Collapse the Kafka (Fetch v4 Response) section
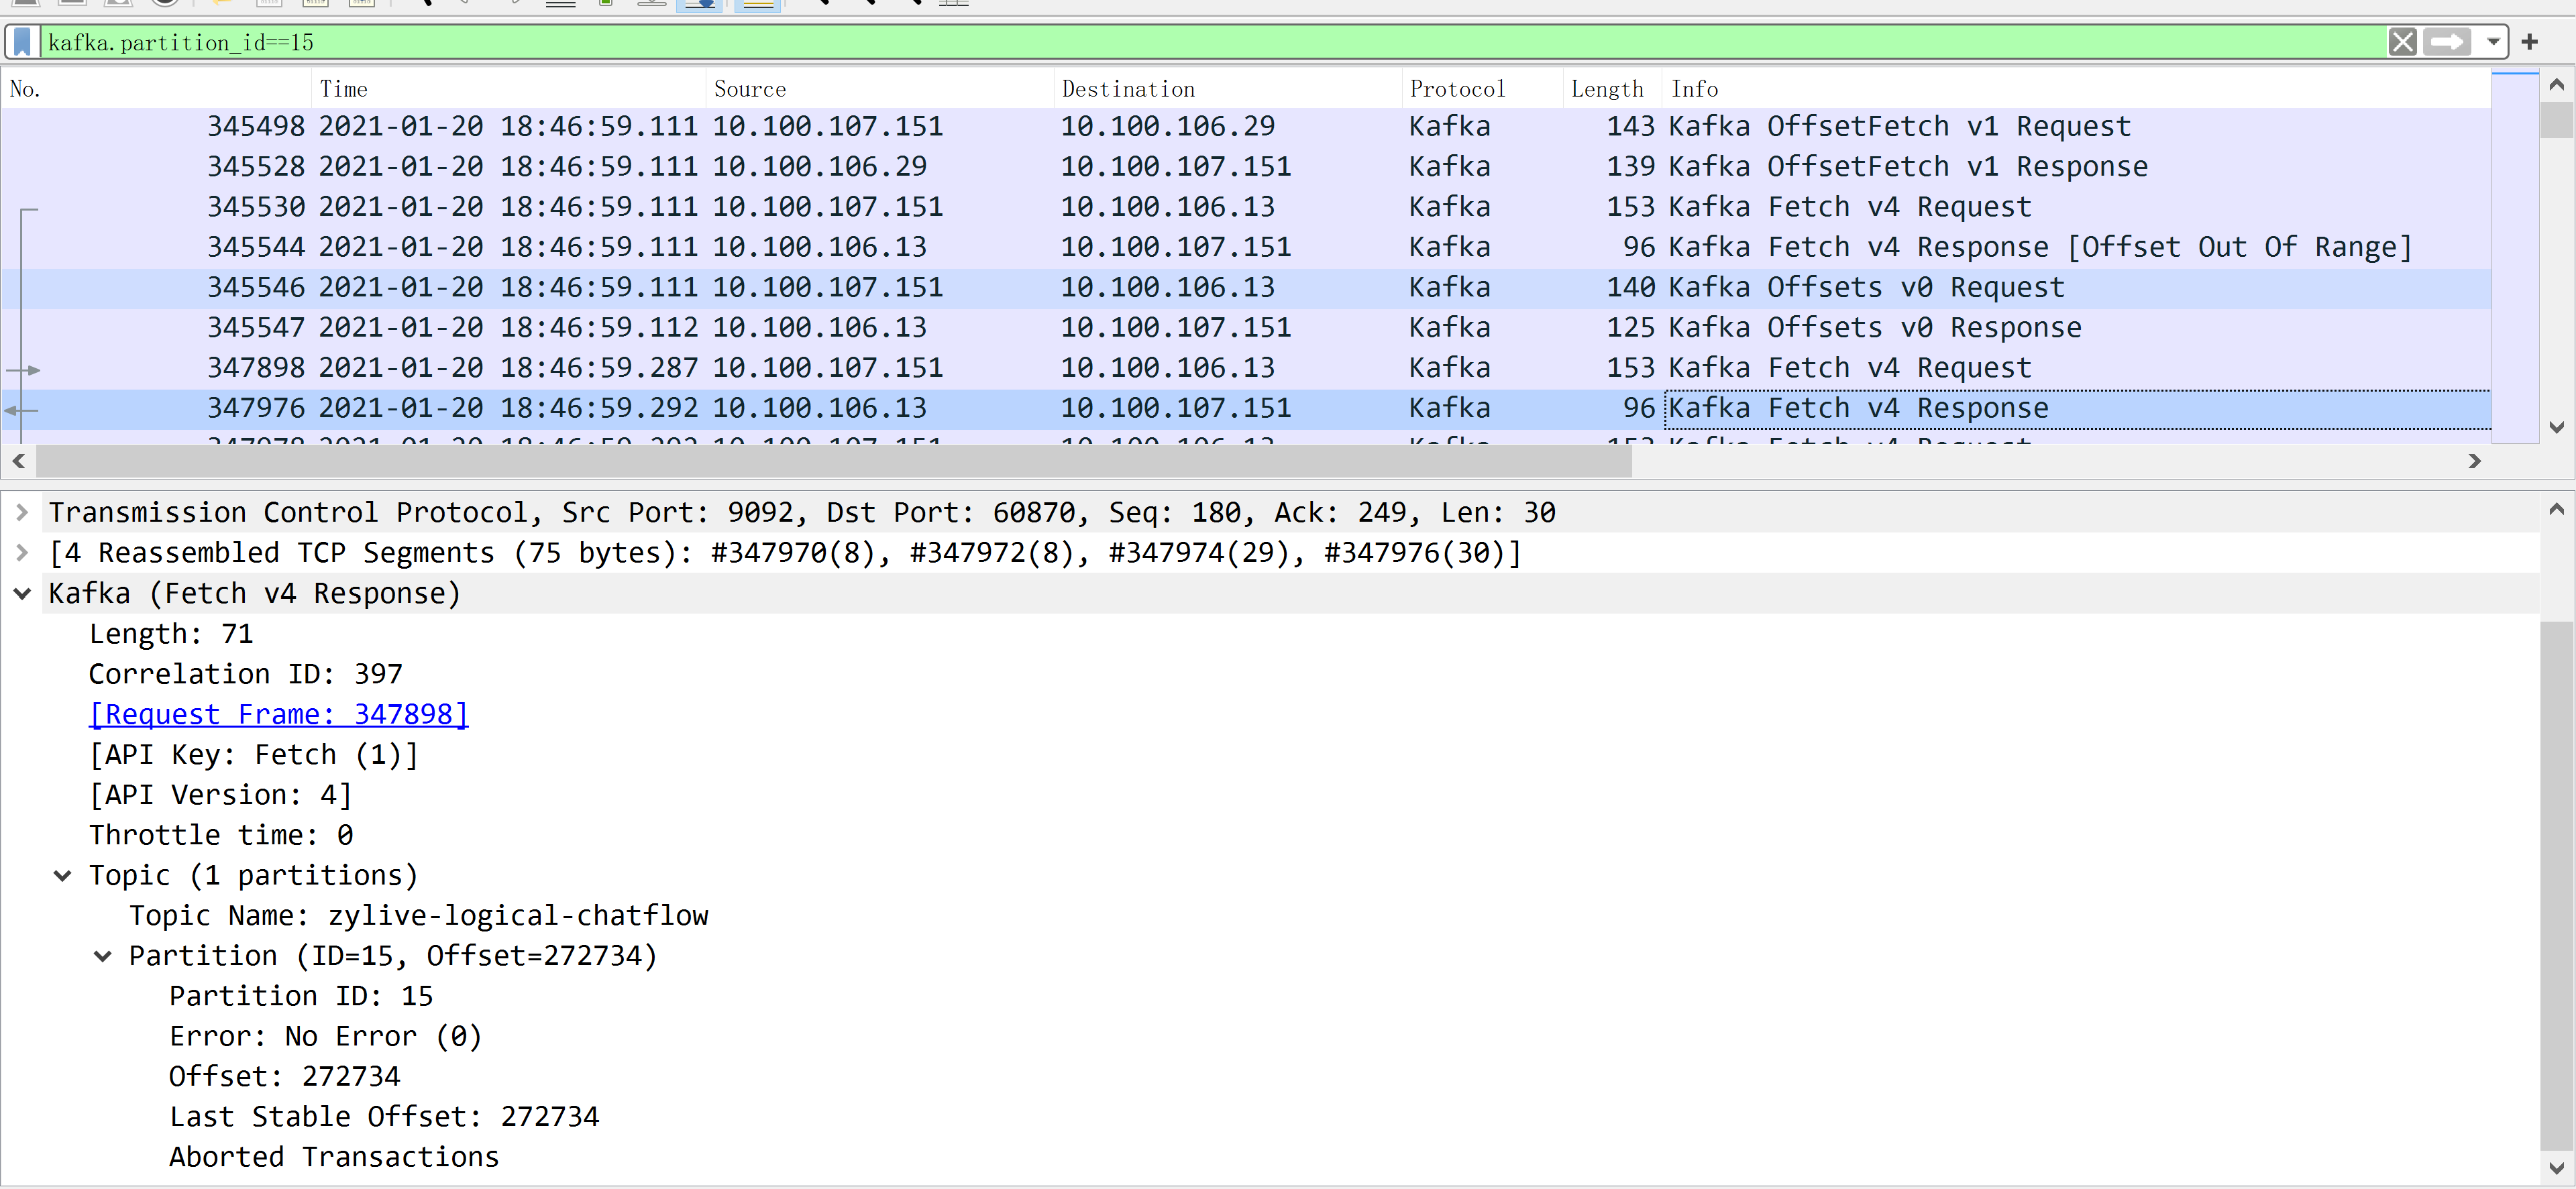 tap(22, 594)
